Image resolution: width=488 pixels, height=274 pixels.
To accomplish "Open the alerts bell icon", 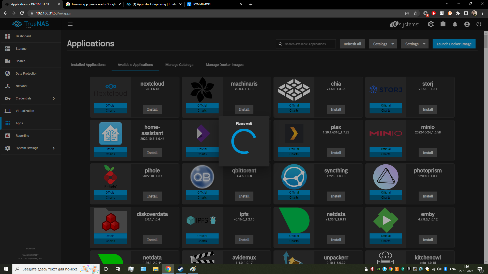I will pyautogui.click(x=455, y=24).
